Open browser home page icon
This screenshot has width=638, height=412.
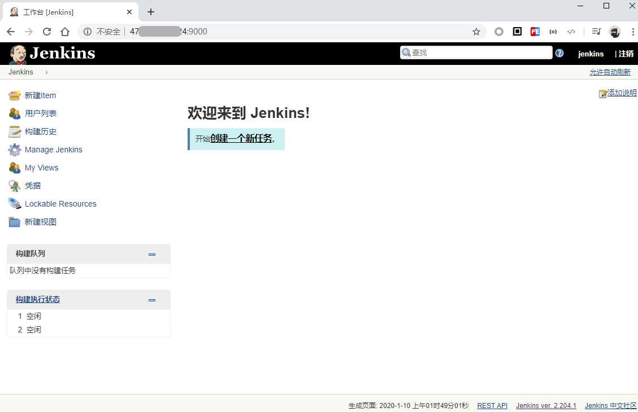64,32
